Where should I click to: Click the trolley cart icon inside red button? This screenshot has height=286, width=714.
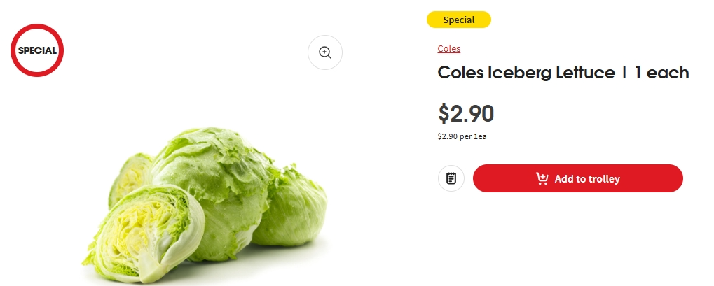point(542,179)
